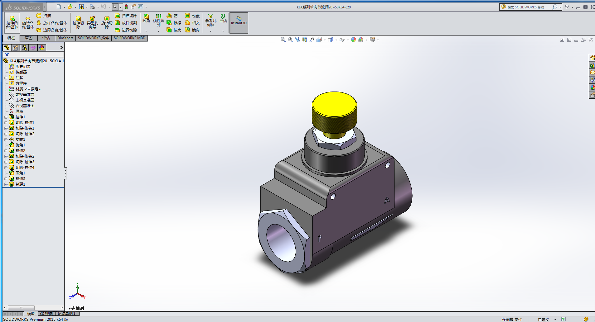
Task: Select the 拉伸切除 extruded cut tool
Action: pyautogui.click(x=78, y=22)
